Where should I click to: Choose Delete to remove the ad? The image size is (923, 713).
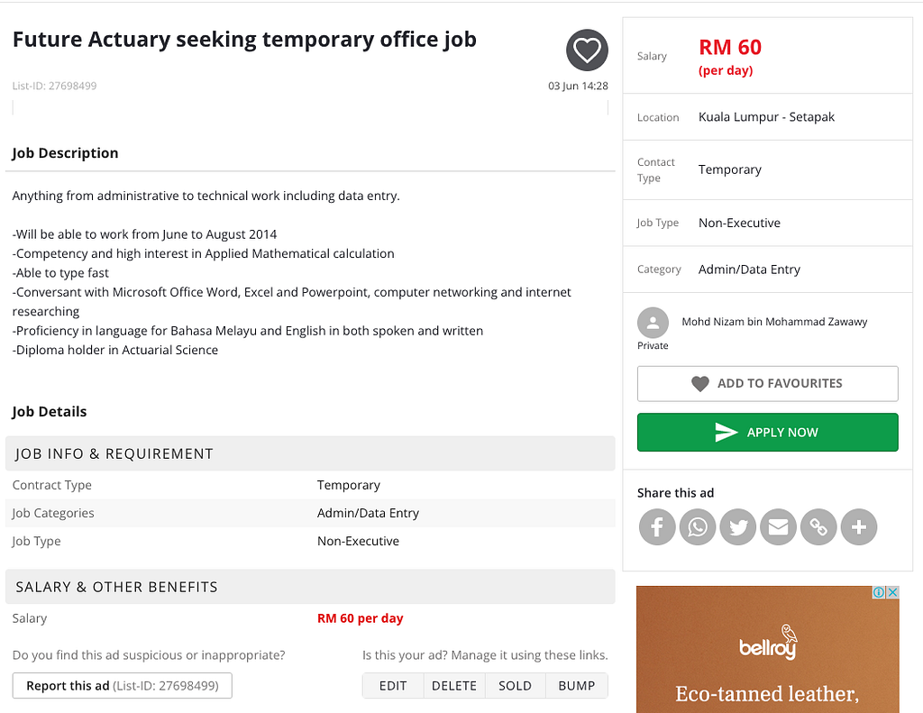[454, 686]
